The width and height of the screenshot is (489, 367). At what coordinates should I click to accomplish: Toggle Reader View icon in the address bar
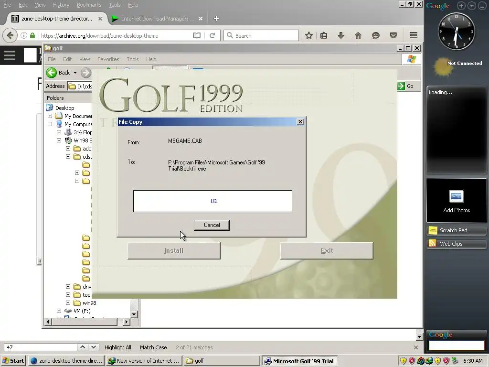tap(196, 35)
